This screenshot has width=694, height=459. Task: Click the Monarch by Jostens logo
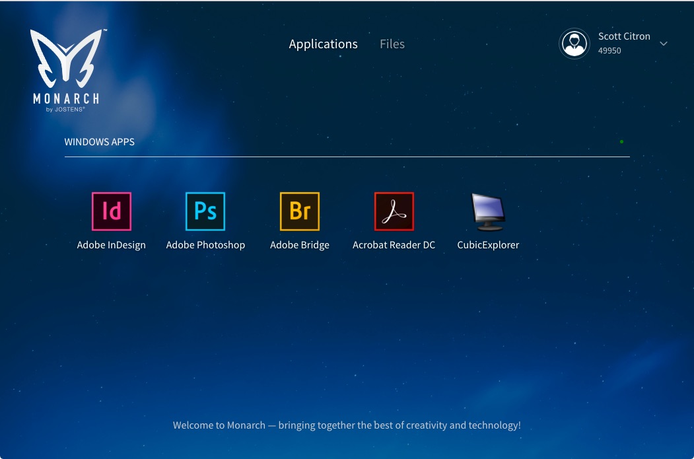tap(67, 71)
